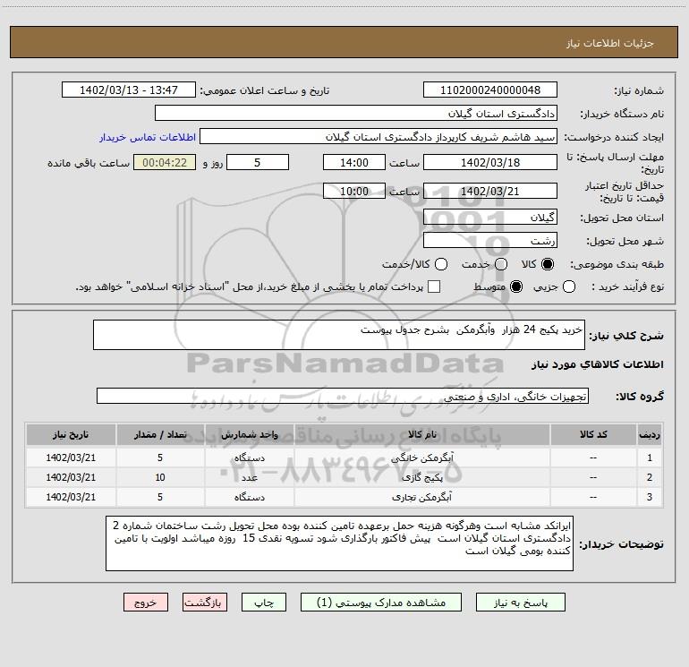
Task: Click the اطلاعات کالاهای مورد نیاز heading
Action: point(597,364)
